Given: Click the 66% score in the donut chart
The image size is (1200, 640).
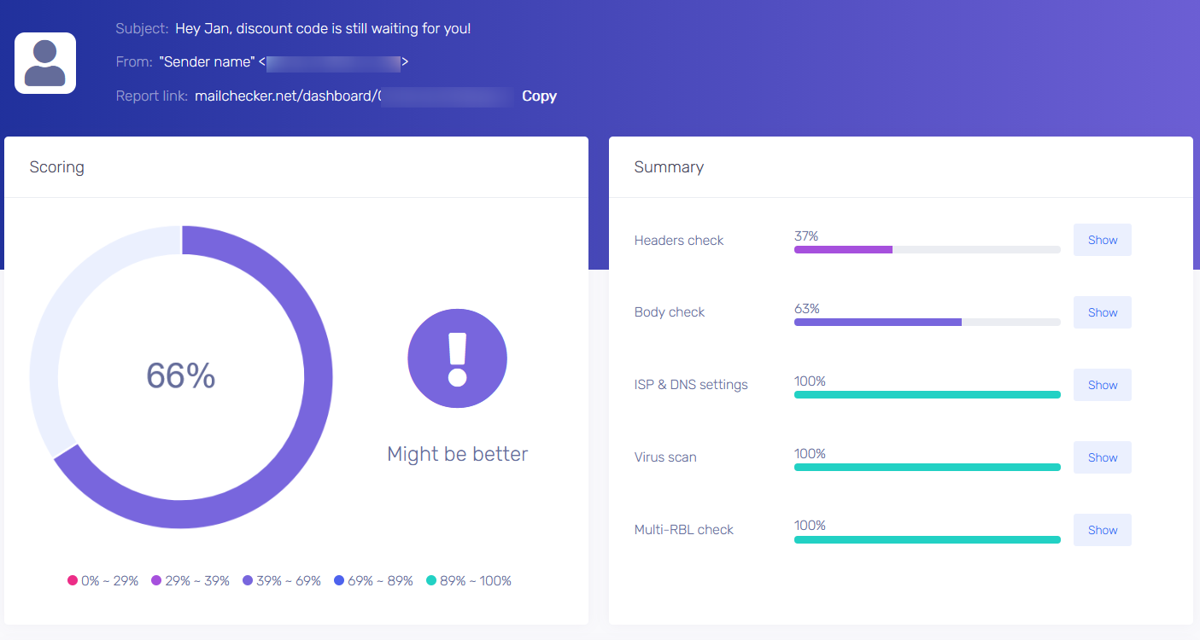Looking at the screenshot, I should 180,375.
